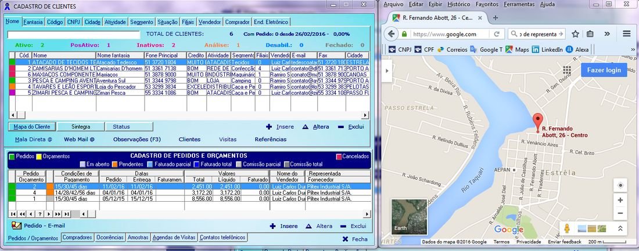Screen dimensions: 639x251
Task: Open the Alexa bookmark
Action: click(577, 50)
